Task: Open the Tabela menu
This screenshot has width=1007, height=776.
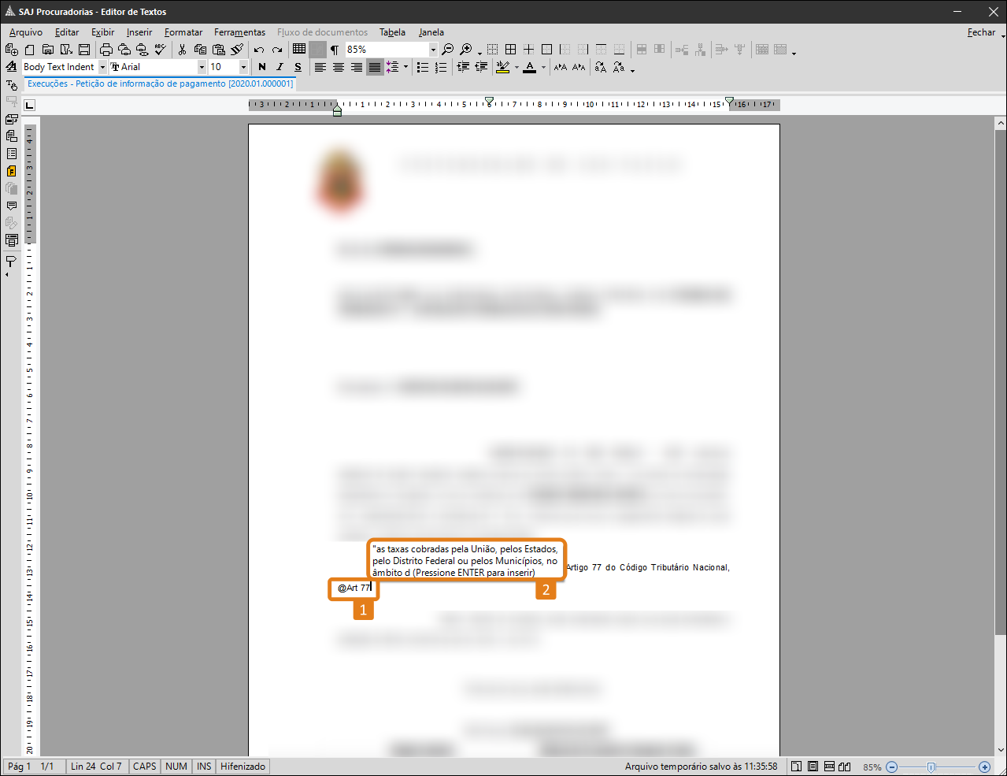Action: point(392,32)
